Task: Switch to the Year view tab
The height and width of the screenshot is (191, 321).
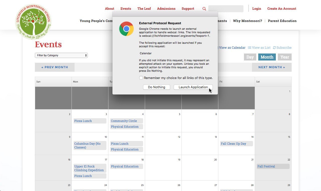Action: click(285, 57)
